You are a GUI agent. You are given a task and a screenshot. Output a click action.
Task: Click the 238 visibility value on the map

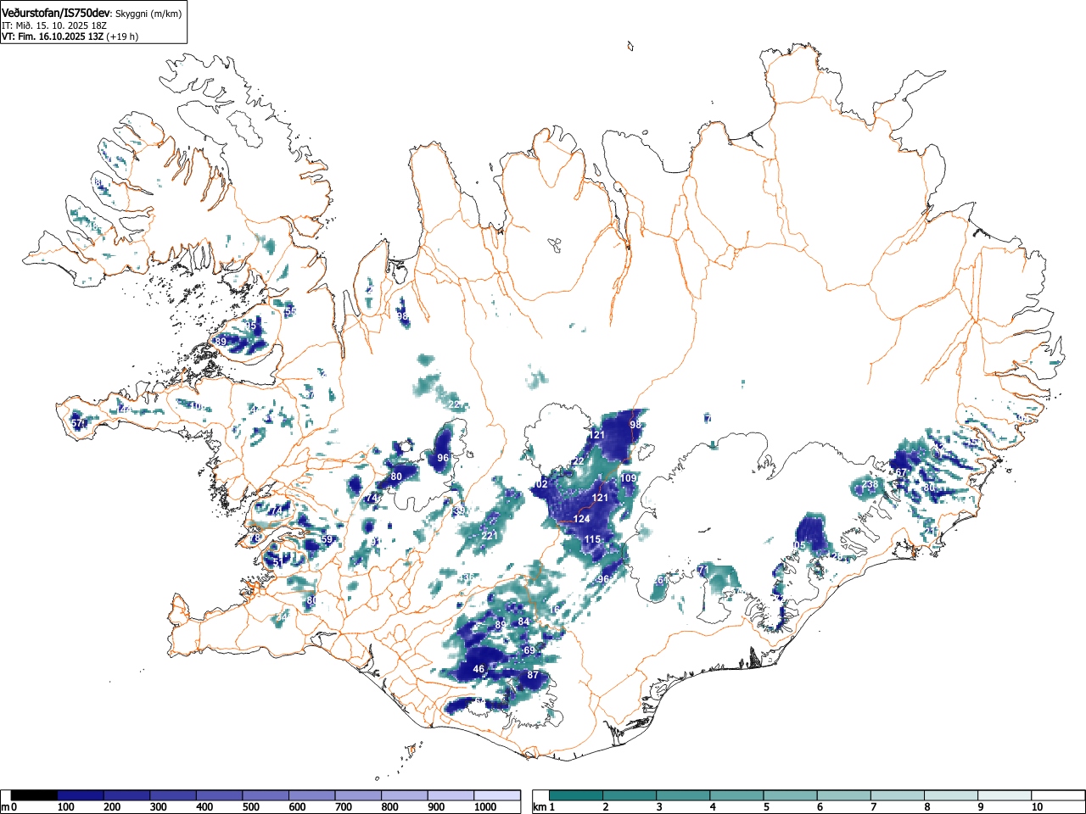[x=870, y=485]
